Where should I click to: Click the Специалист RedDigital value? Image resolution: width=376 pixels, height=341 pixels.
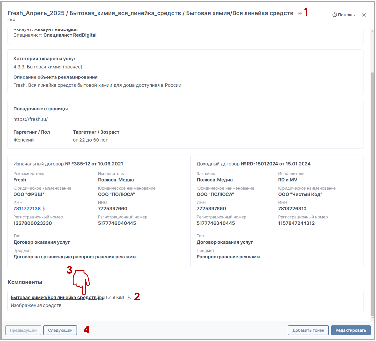[x=70, y=35]
